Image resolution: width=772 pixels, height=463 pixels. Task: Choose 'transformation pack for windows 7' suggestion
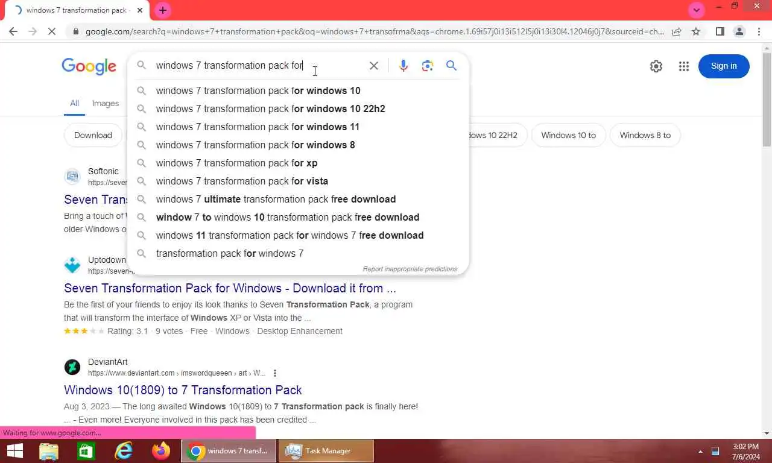pos(298,253)
